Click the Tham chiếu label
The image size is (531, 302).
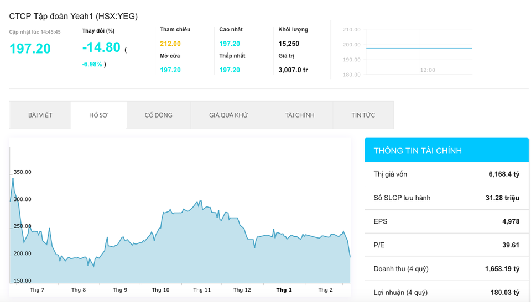point(175,29)
